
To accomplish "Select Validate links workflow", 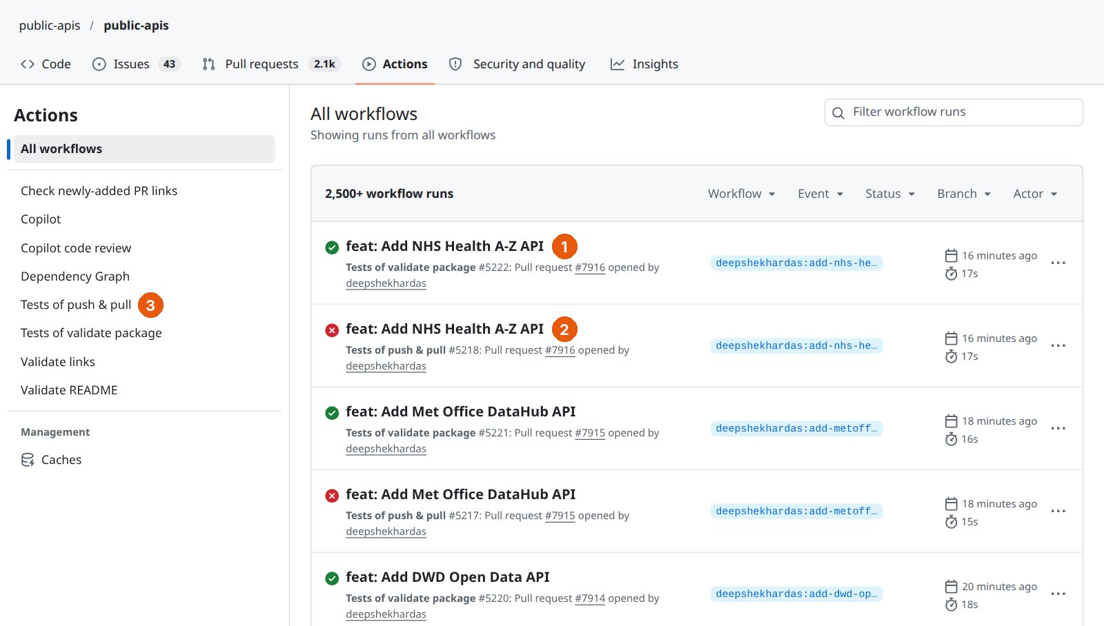I will pos(58,362).
